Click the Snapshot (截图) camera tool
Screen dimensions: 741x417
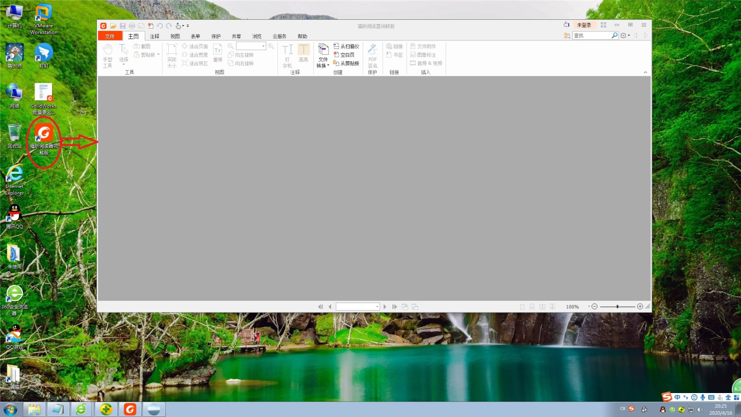142,46
